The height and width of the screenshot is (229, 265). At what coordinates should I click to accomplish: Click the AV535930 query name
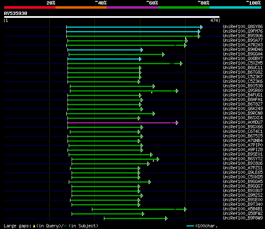coord(15,13)
